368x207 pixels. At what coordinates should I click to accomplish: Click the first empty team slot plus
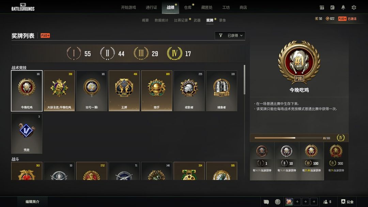click(x=297, y=202)
